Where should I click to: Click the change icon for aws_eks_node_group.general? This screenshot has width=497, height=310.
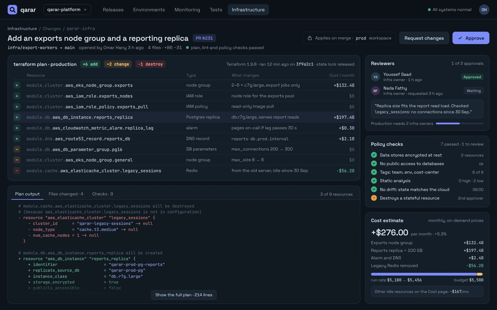pos(17,160)
